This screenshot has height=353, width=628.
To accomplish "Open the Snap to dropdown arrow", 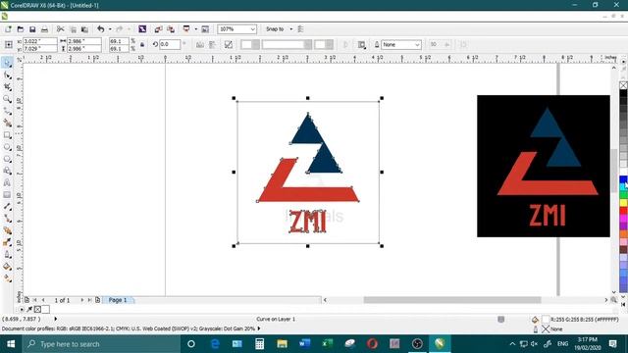I will click(x=291, y=29).
